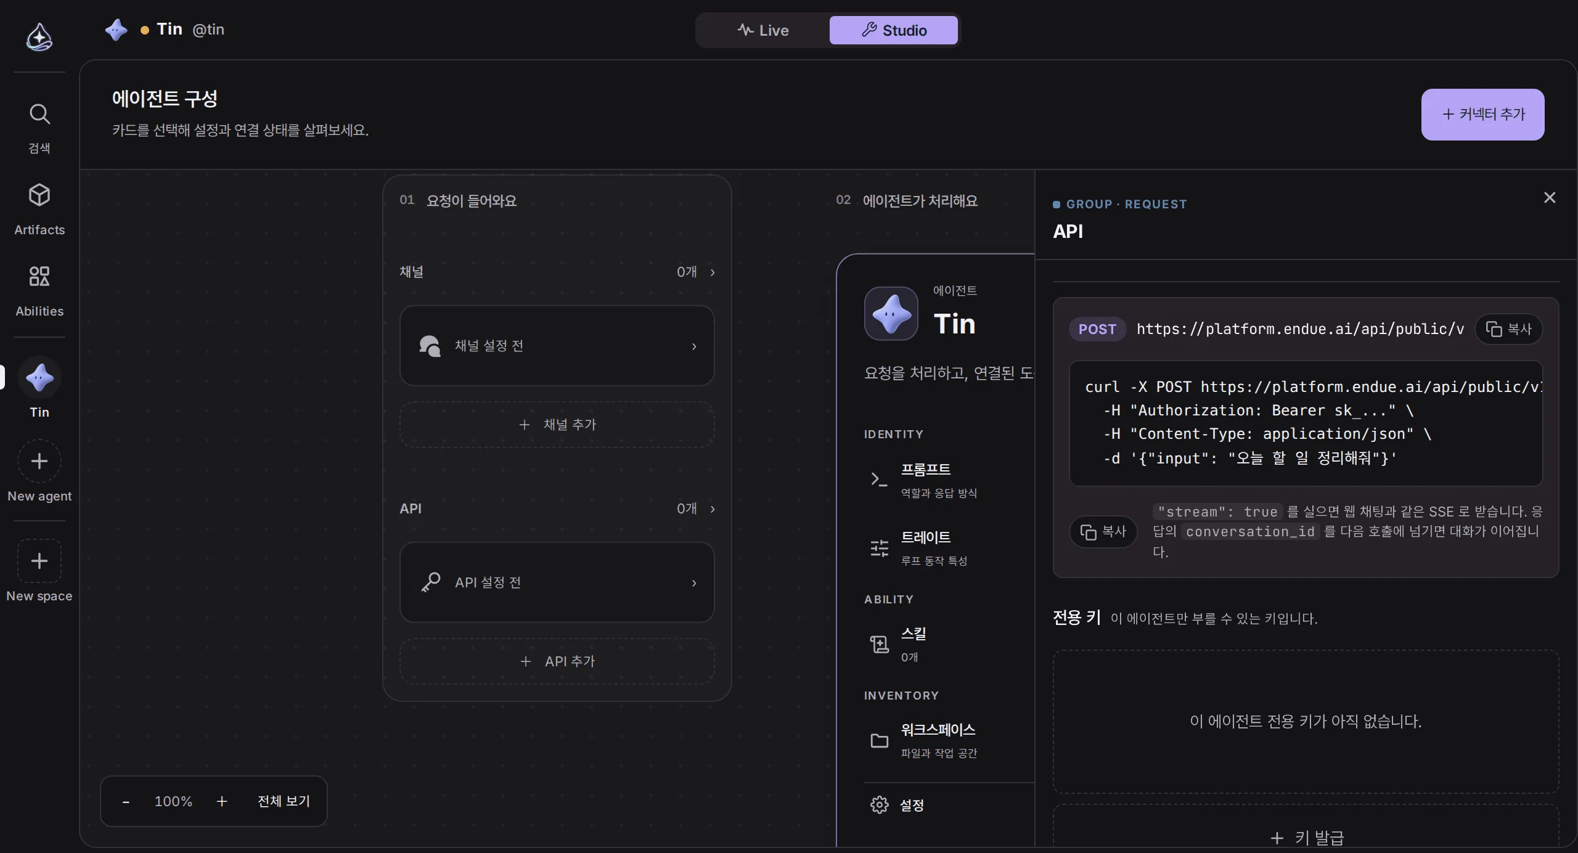Expand the API 0개 chevron
Image resolution: width=1578 pixels, height=853 pixels.
713,509
